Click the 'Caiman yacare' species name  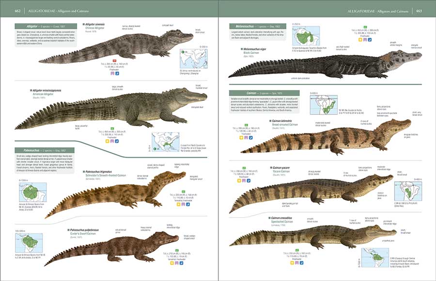pyautogui.click(x=281, y=168)
